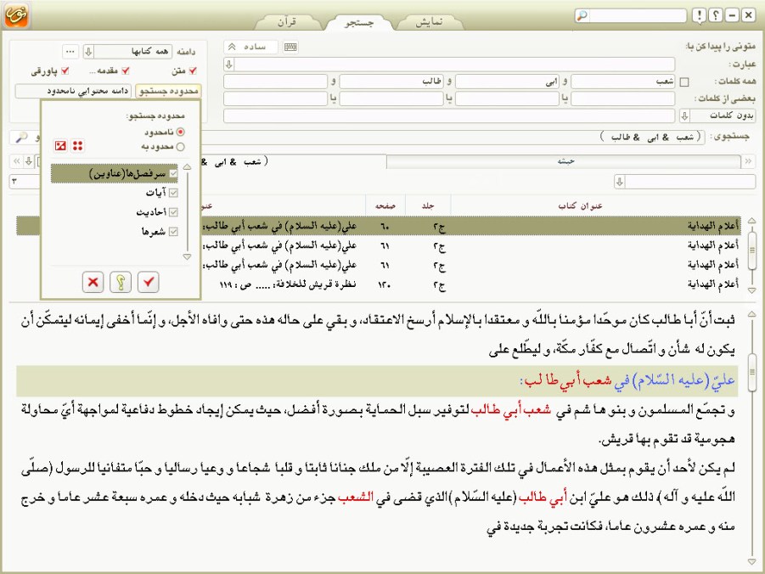Switch to the قرآن tab
This screenshot has width=765, height=574.
pos(287,22)
